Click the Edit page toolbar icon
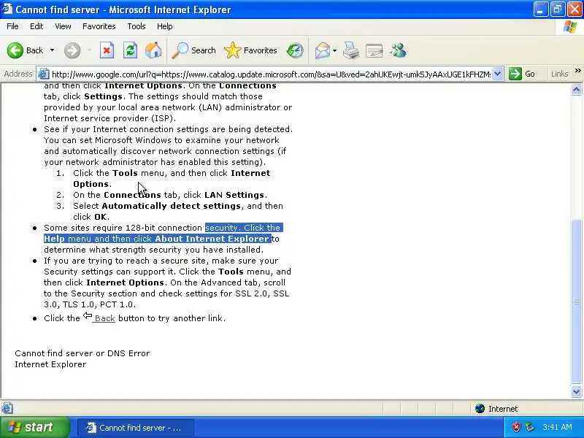The image size is (584, 438). pos(374,50)
